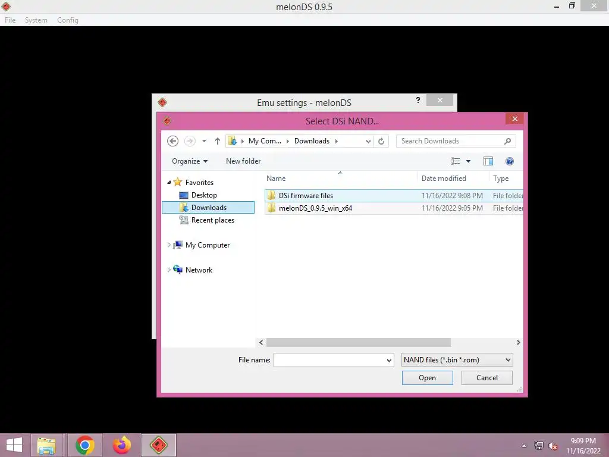Show hidden system tray icons
609x457 pixels.
tap(525, 446)
